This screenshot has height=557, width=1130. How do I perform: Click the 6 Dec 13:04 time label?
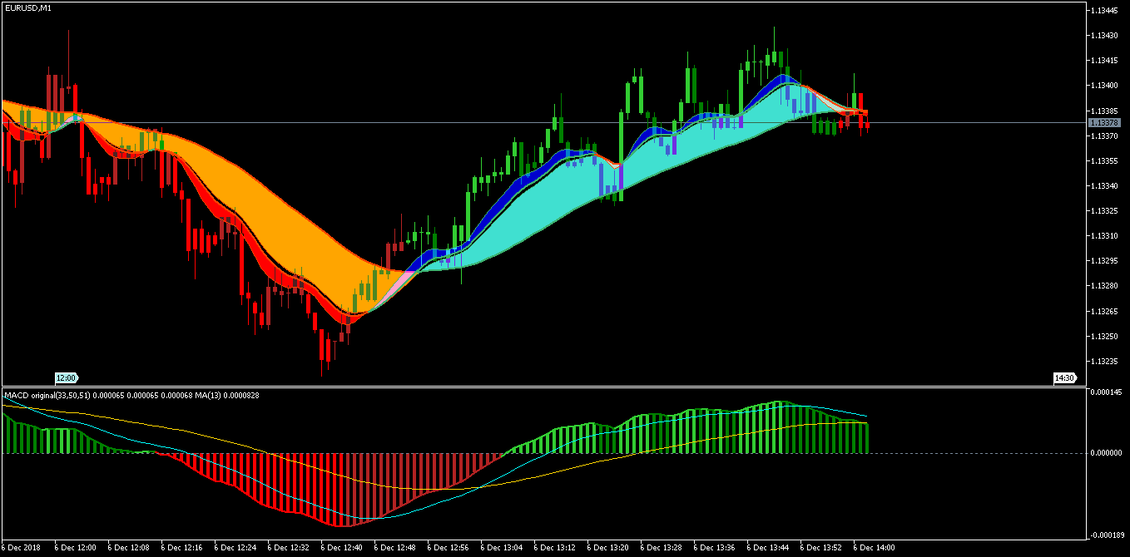(x=502, y=548)
